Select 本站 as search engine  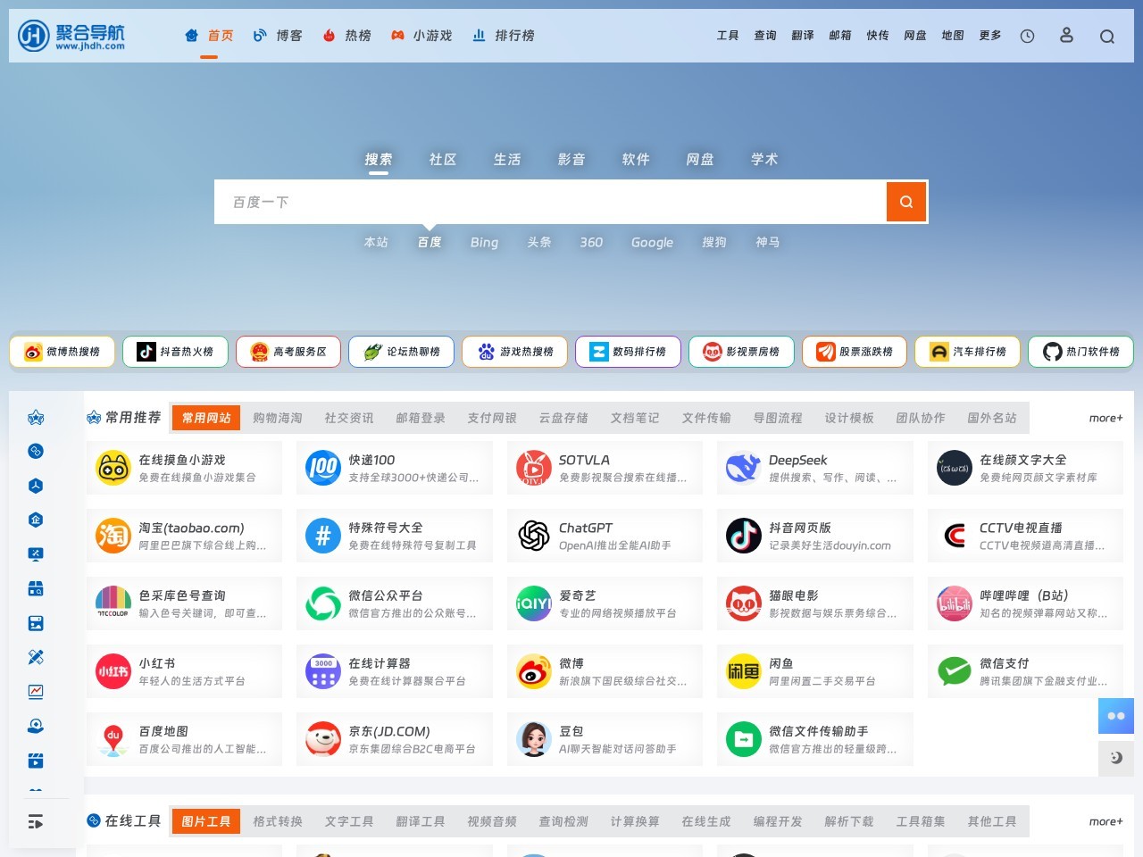point(376,242)
